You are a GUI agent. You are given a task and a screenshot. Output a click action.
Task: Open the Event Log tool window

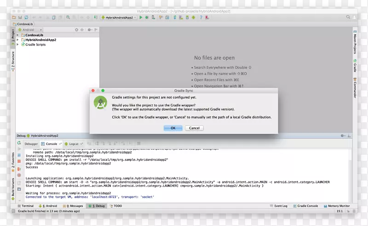pyautogui.click(x=279, y=206)
